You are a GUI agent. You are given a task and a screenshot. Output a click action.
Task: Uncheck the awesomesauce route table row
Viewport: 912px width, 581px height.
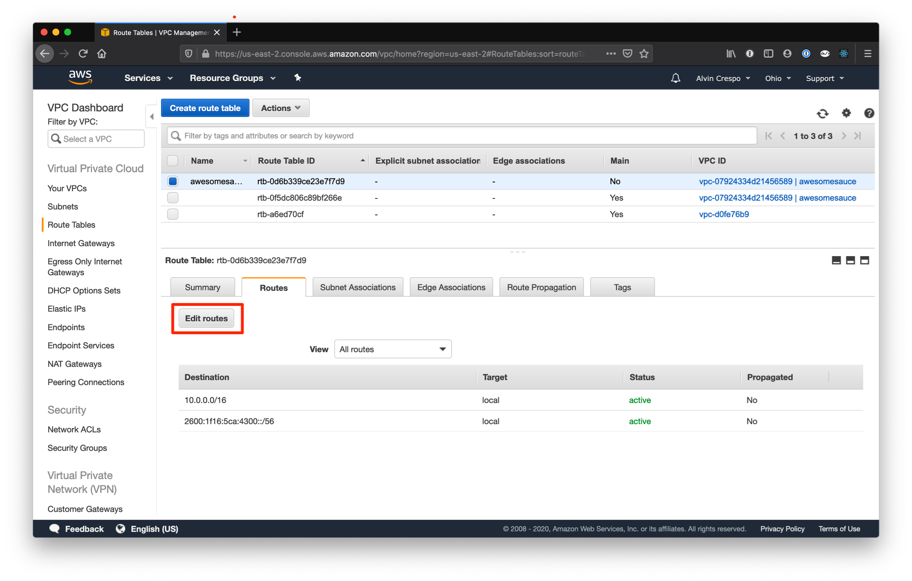point(172,181)
